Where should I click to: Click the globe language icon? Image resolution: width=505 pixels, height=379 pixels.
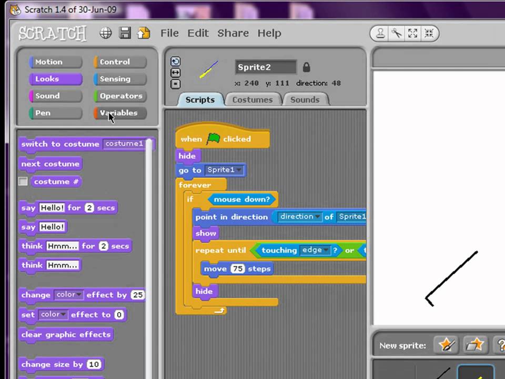(106, 33)
